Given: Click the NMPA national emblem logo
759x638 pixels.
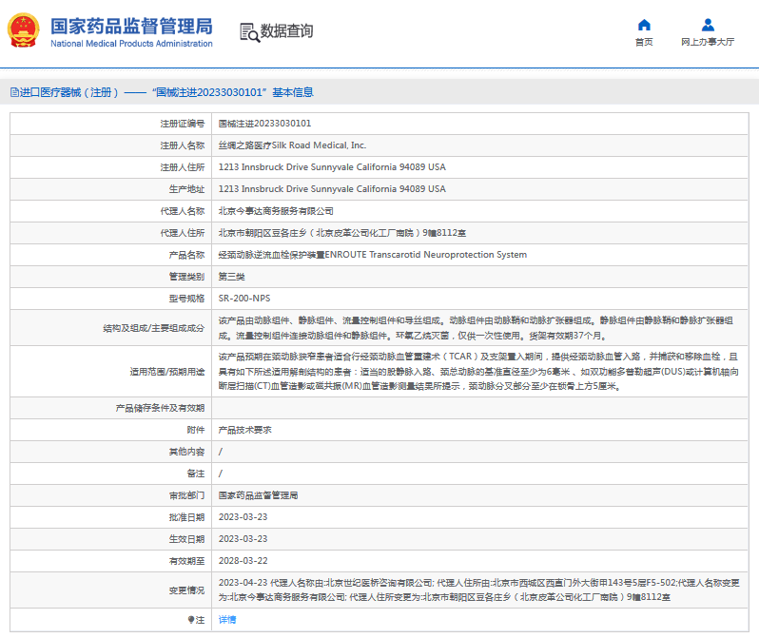Looking at the screenshot, I should (x=23, y=30).
